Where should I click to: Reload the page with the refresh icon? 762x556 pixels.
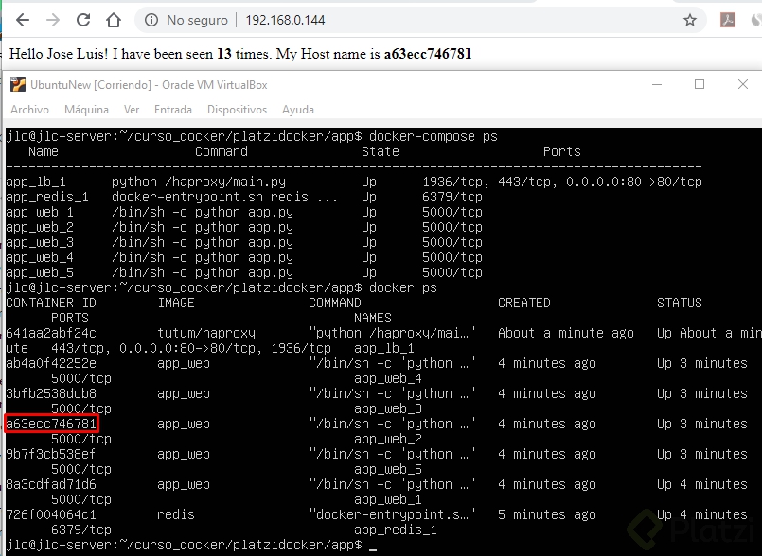[83, 20]
